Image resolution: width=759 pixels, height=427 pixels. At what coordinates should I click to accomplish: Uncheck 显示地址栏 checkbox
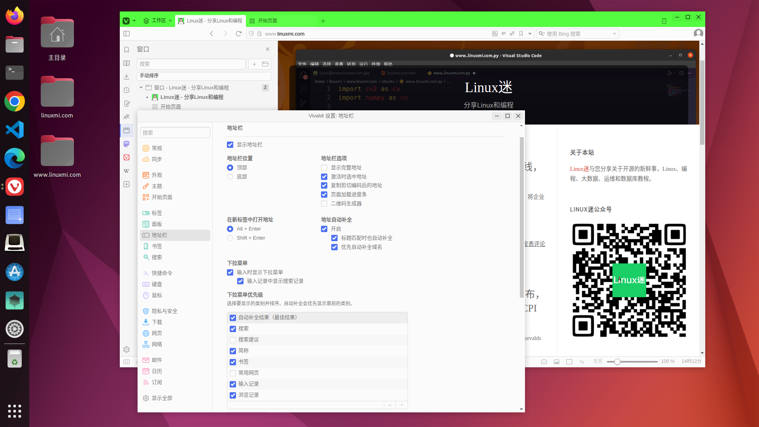pos(230,145)
